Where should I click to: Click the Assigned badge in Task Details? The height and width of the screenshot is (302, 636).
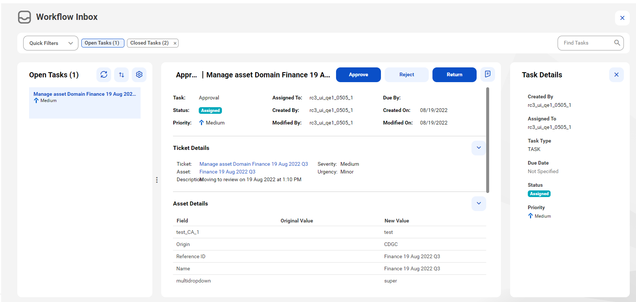click(539, 194)
